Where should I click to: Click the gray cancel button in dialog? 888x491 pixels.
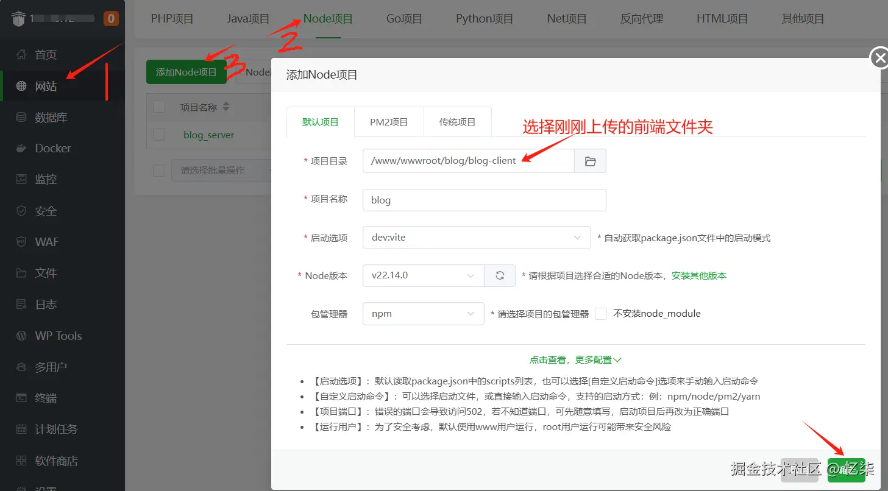pos(800,470)
